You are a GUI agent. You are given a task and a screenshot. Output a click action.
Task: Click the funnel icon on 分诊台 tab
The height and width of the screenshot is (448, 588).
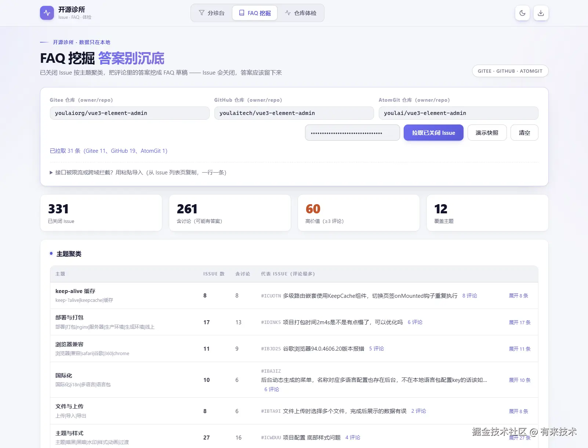click(202, 13)
